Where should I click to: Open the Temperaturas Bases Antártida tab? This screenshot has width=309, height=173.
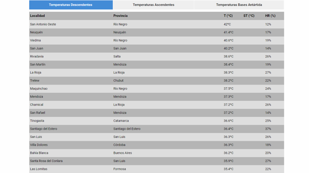(x=238, y=5)
